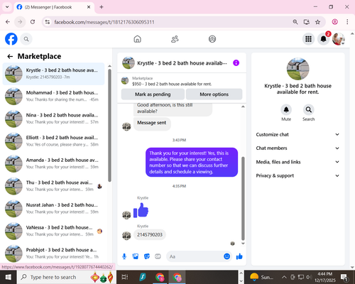Go back in browser history
355x284 pixels.
pyautogui.click(x=8, y=22)
